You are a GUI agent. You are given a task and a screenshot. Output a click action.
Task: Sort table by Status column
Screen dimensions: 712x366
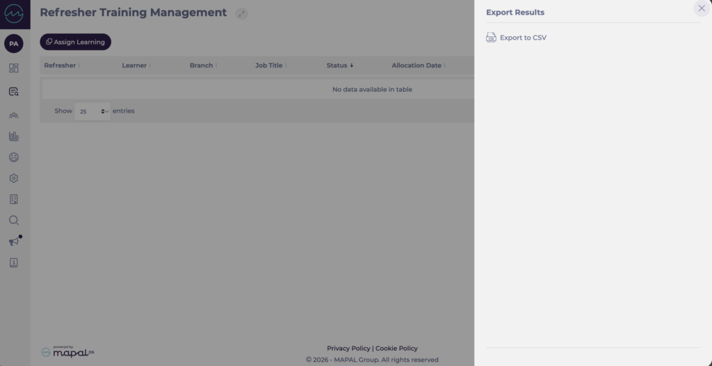click(339, 65)
